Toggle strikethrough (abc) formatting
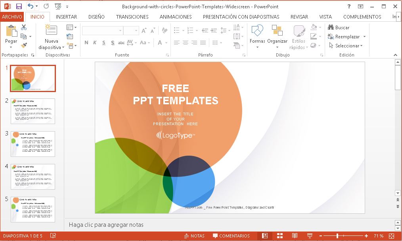 click(x=121, y=43)
